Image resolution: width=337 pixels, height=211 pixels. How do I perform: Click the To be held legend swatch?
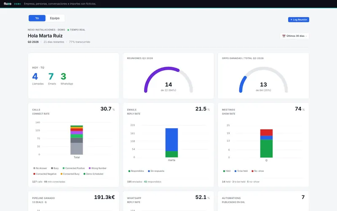click(x=235, y=171)
